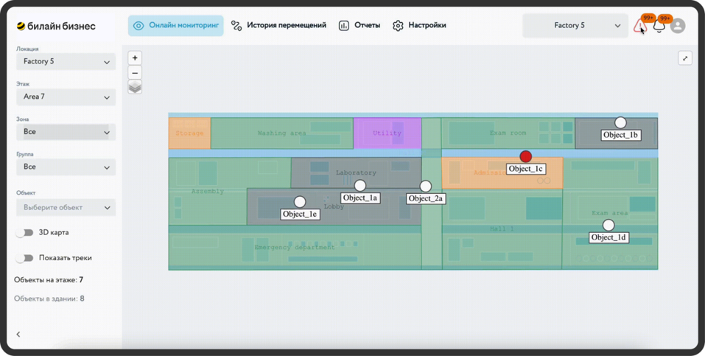Zoom out with the map minus button
The image size is (705, 356).
pyautogui.click(x=135, y=73)
